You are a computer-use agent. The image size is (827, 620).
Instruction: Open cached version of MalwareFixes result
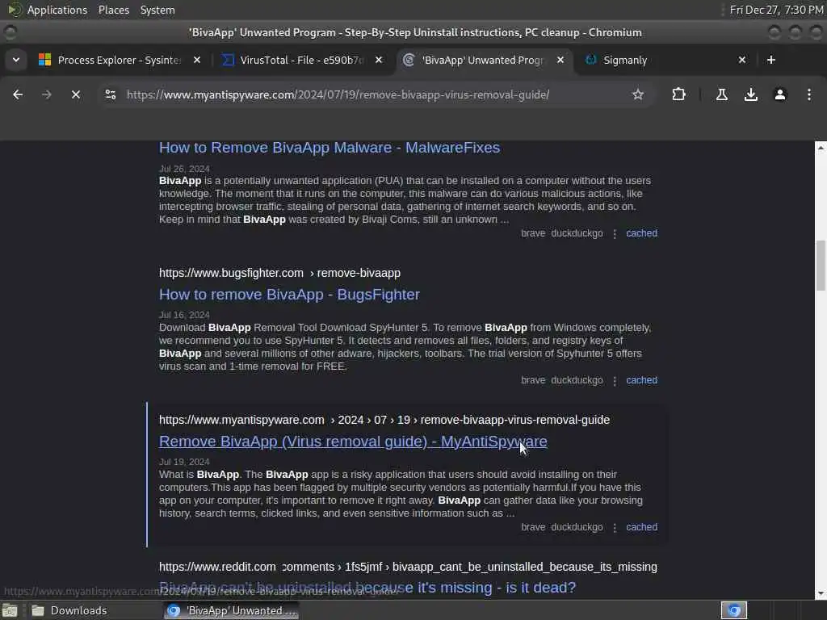click(641, 233)
